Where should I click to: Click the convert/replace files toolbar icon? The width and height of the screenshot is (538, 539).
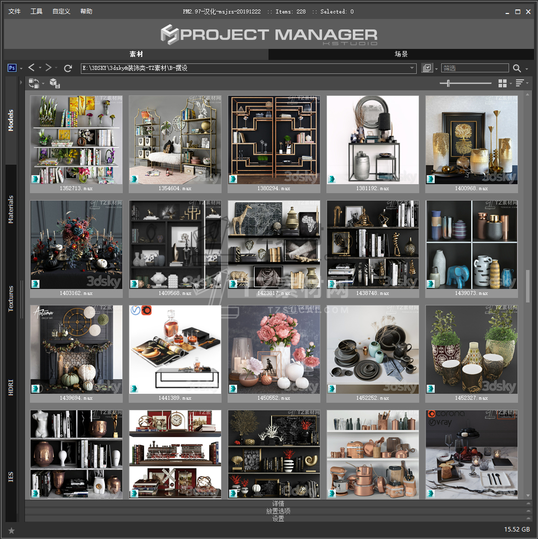34,83
